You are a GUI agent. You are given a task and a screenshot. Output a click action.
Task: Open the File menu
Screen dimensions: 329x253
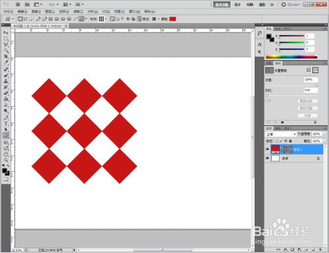coord(8,11)
